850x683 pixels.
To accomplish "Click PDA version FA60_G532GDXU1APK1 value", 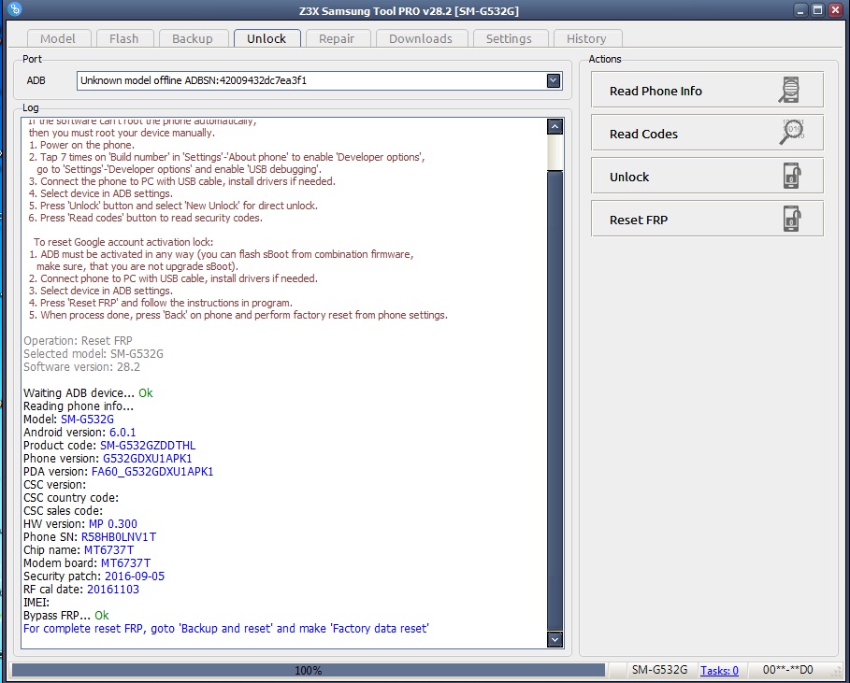I will coord(152,471).
